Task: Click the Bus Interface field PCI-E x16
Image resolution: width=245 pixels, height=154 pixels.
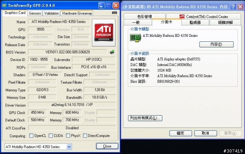Action: [x=93, y=67]
